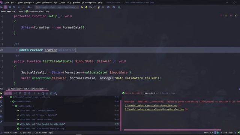Close the FormatDateTest.testFormatDate run tab
240x135 pixels.
pyautogui.click(x=46, y=89)
